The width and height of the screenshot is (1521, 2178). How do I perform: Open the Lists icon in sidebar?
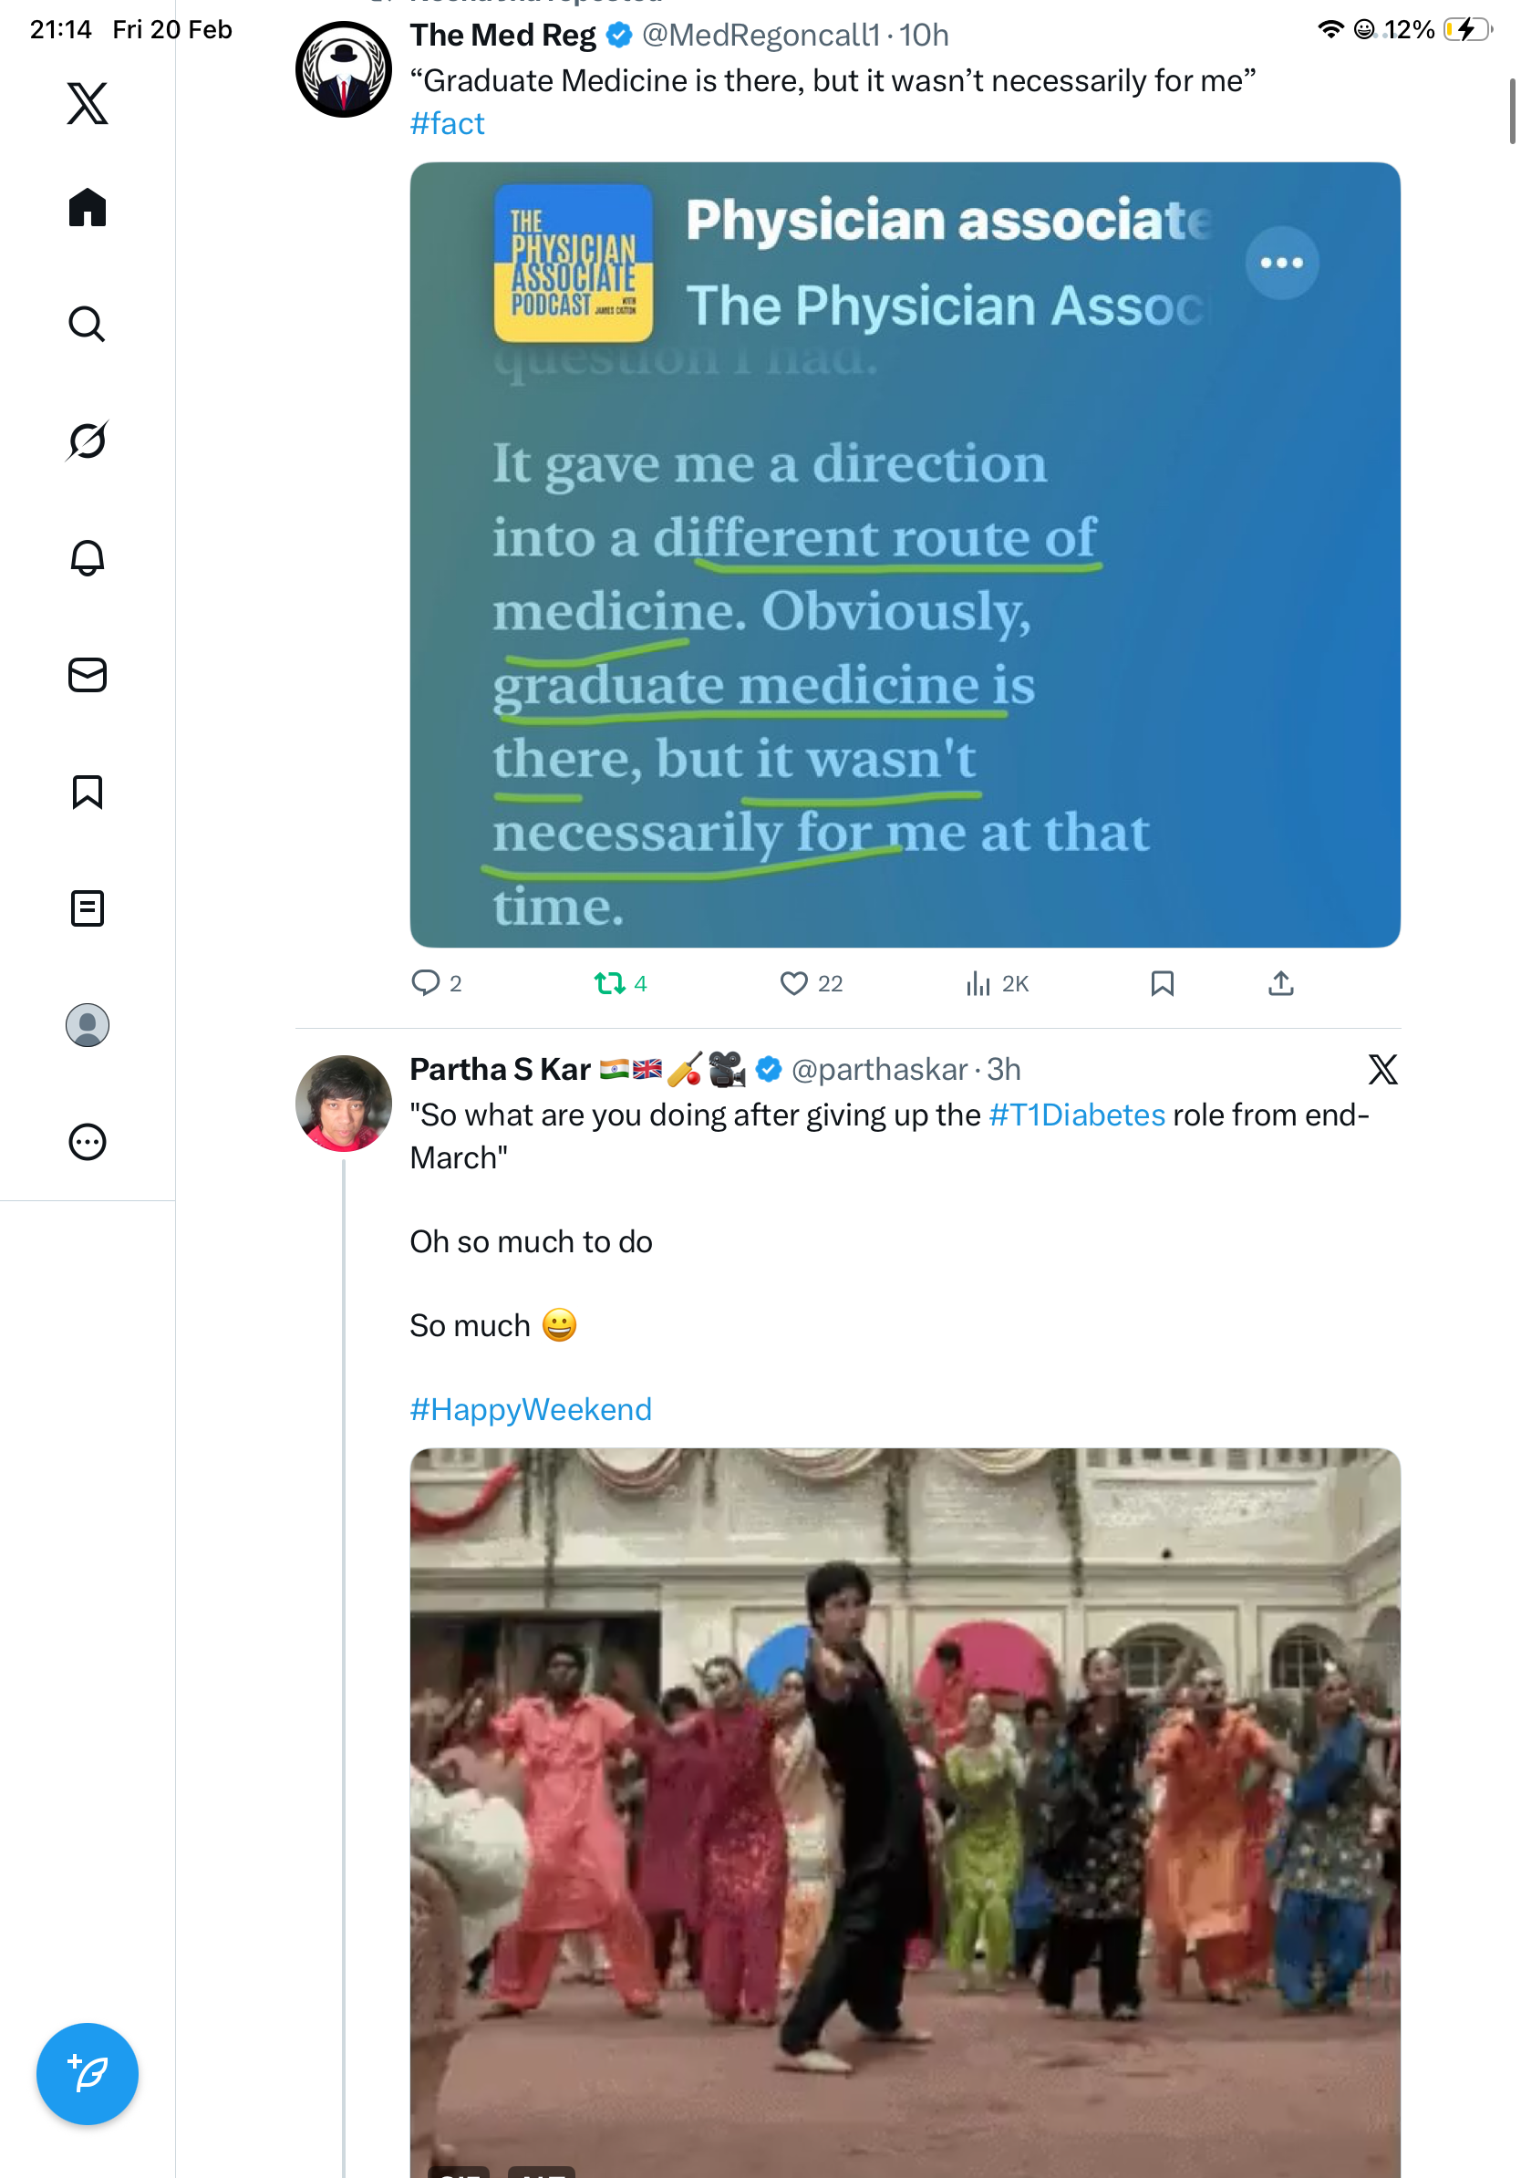coord(88,907)
